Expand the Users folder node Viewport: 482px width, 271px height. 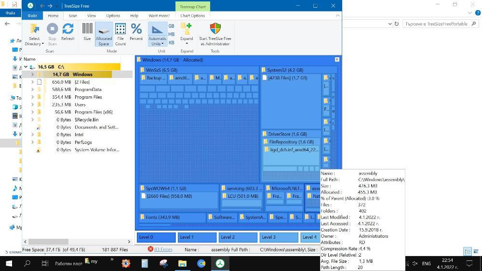point(32,104)
